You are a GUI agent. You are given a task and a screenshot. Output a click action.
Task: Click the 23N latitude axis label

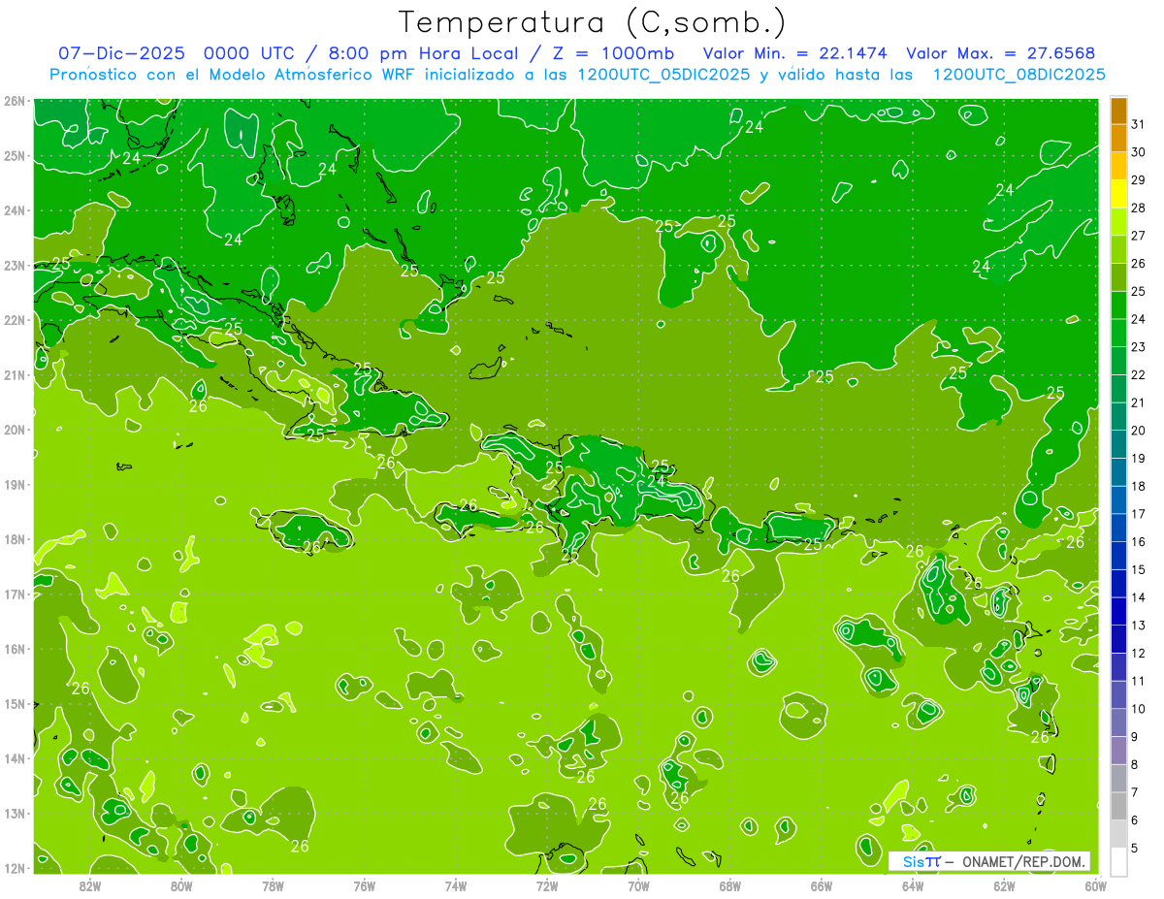point(15,266)
